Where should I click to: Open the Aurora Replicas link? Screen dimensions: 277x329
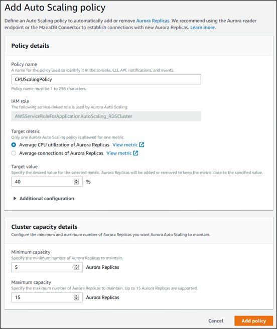click(153, 21)
